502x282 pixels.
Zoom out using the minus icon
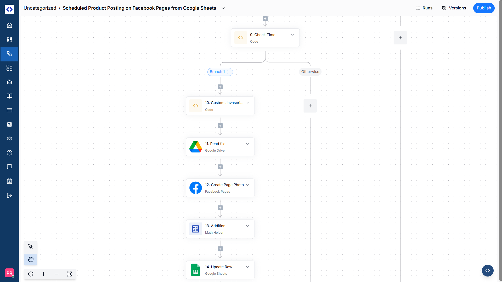(57, 274)
